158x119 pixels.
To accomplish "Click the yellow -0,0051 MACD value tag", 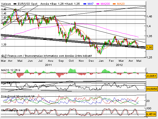I will click(x=151, y=76).
